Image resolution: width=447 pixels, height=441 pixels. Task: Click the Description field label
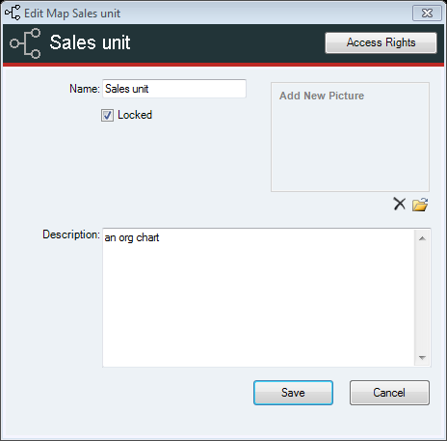71,234
